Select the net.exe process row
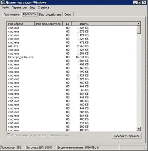148x151 pixels. [48, 46]
